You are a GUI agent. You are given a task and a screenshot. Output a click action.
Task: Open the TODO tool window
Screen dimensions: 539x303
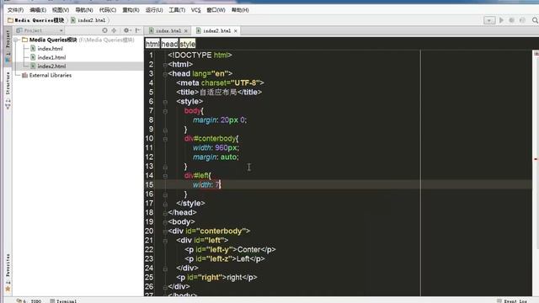pyautogui.click(x=29, y=301)
